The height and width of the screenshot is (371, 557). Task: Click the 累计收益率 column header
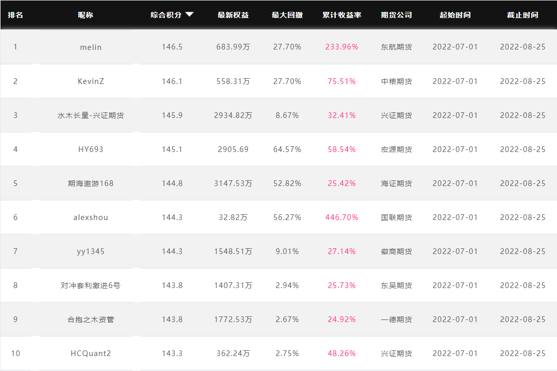click(x=342, y=15)
